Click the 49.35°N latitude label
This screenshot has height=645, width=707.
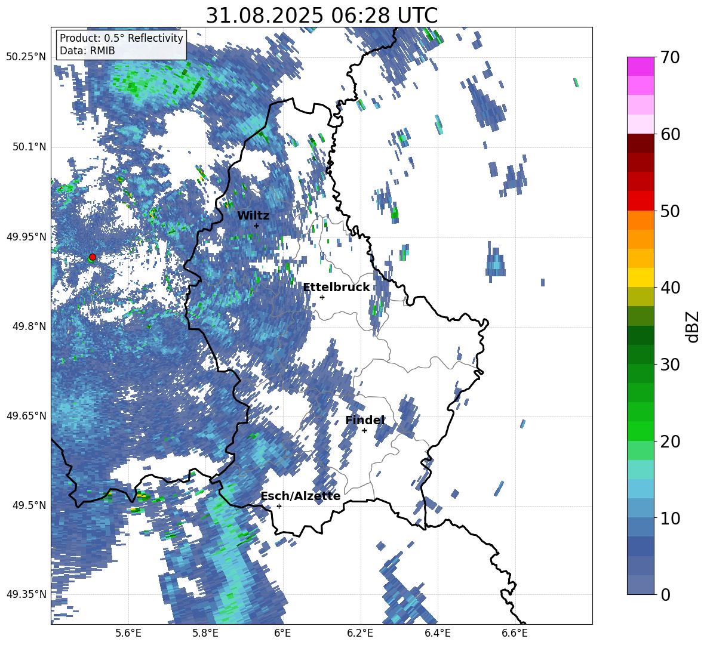(26, 594)
